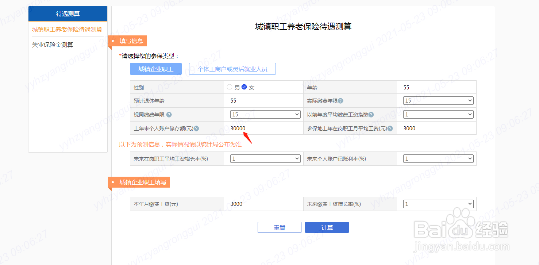This screenshot has width=539, height=265.
Task: Open the 实际缴费年限 dropdown
Action: [x=438, y=101]
